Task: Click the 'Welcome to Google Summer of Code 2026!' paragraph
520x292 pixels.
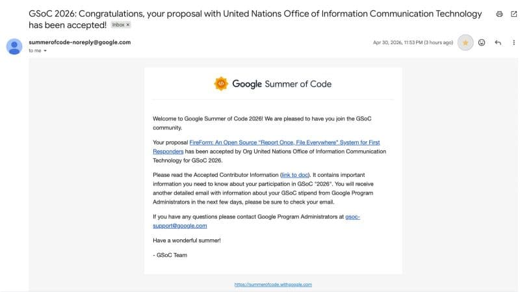Action: [x=262, y=123]
